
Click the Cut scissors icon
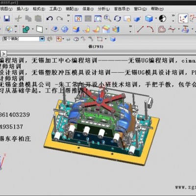[x=18, y=19]
